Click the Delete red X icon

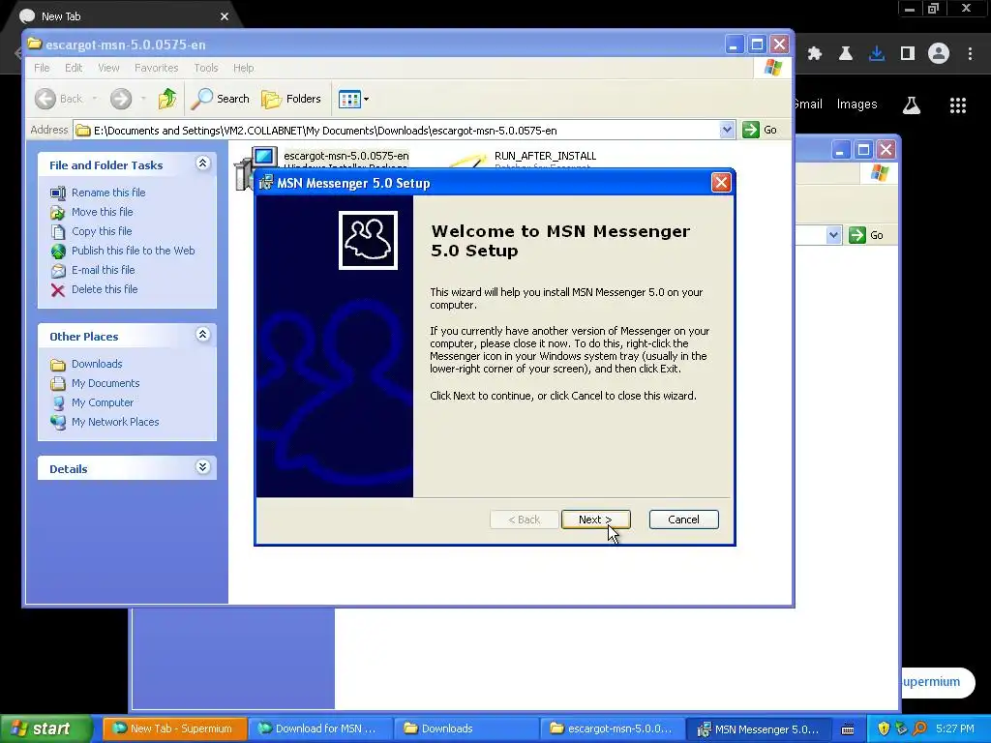click(58, 290)
